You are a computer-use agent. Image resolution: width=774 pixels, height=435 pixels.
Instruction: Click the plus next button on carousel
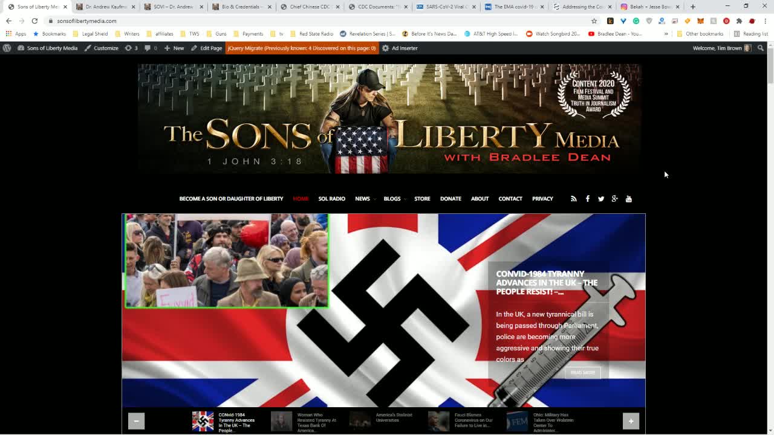631,421
